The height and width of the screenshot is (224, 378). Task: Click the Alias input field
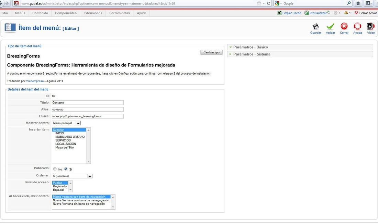[88, 109]
